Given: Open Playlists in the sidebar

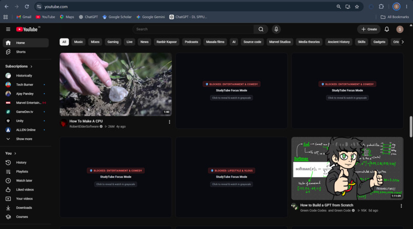Looking at the screenshot, I should coord(26,171).
